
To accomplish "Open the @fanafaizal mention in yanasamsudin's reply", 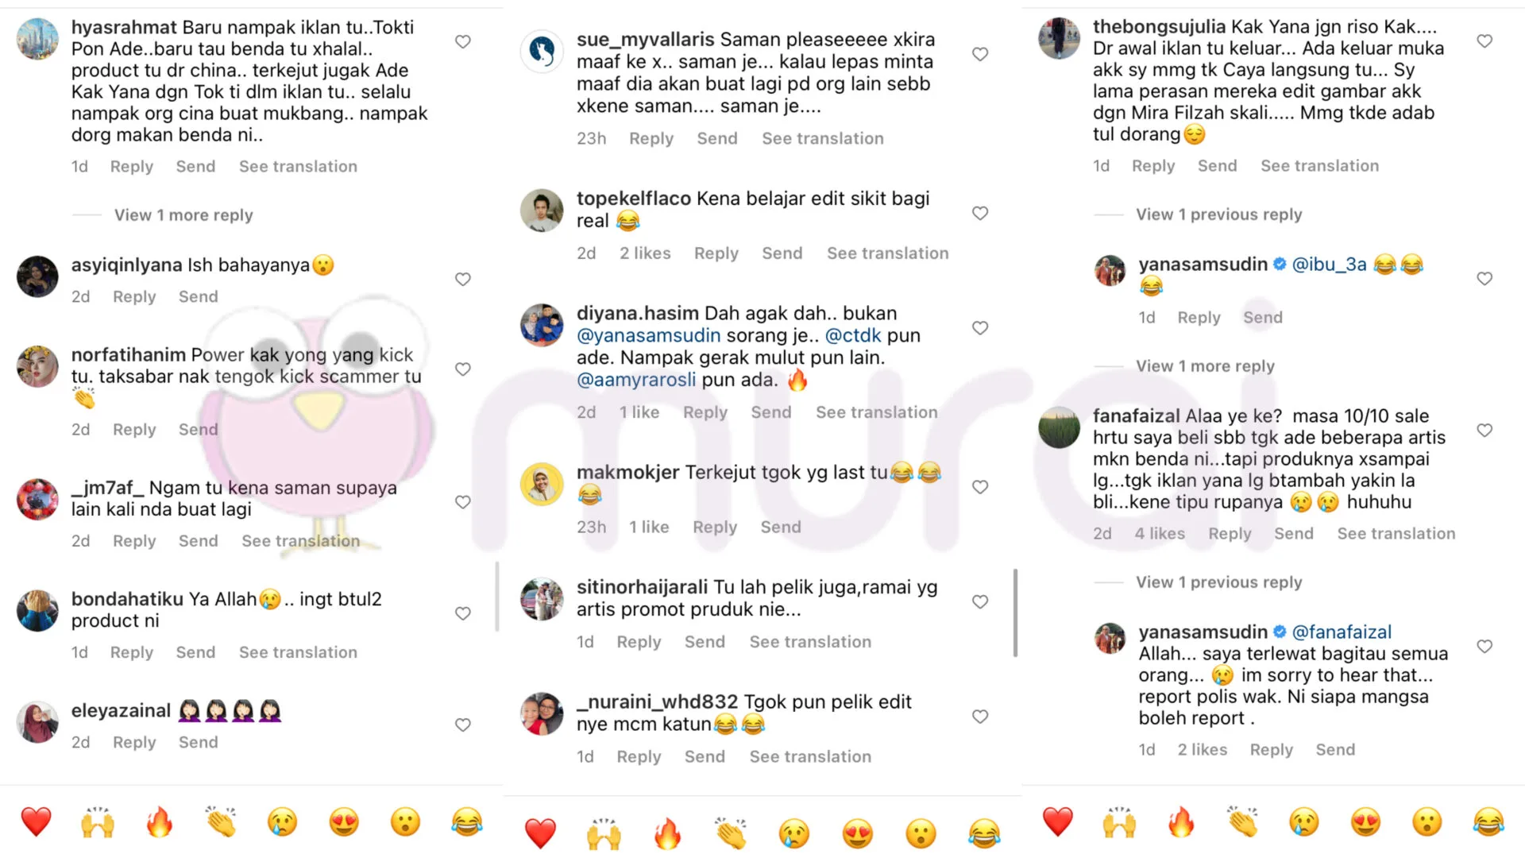I will pyautogui.click(x=1342, y=632).
